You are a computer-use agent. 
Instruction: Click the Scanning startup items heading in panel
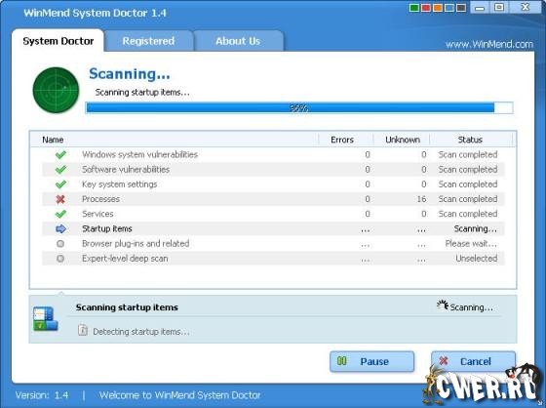click(127, 307)
